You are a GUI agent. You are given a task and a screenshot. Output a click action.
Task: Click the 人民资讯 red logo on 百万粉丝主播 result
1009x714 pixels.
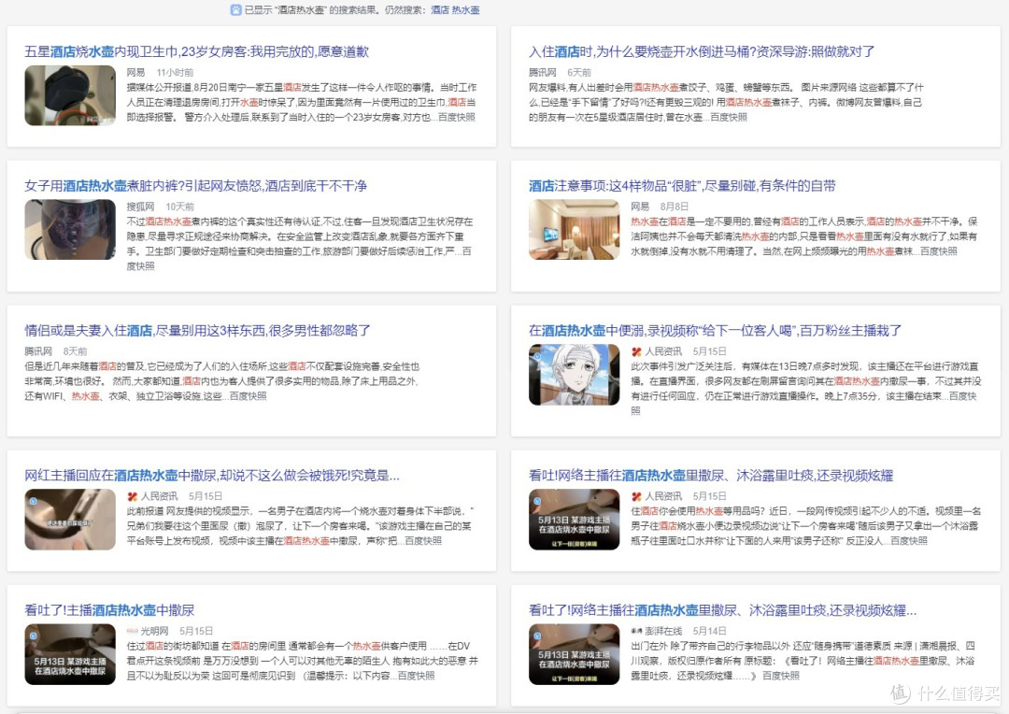pos(636,351)
